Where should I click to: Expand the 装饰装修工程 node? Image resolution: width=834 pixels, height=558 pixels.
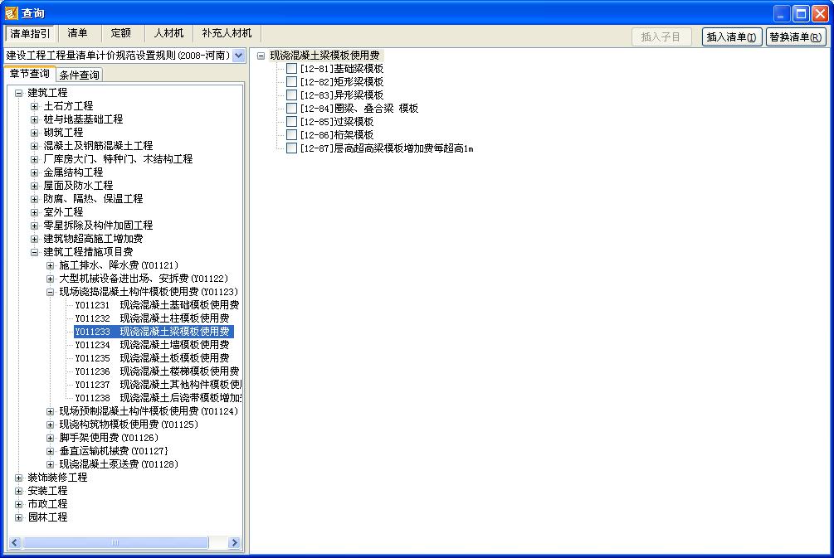pos(19,478)
